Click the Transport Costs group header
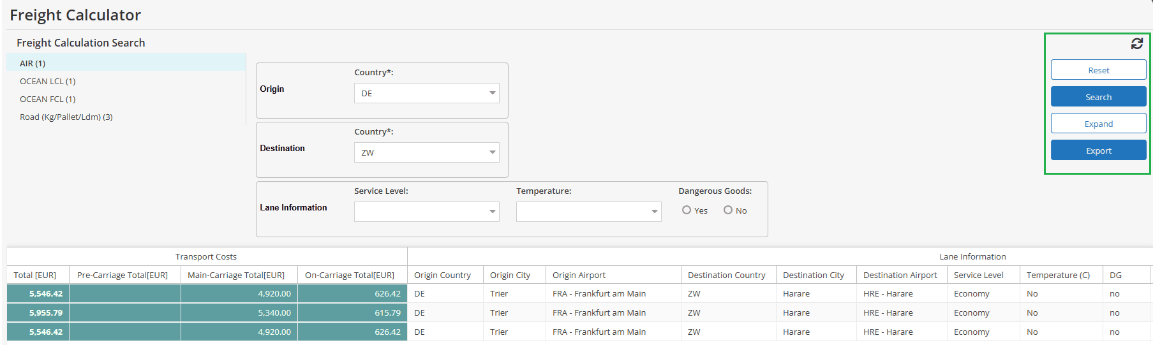 (207, 256)
